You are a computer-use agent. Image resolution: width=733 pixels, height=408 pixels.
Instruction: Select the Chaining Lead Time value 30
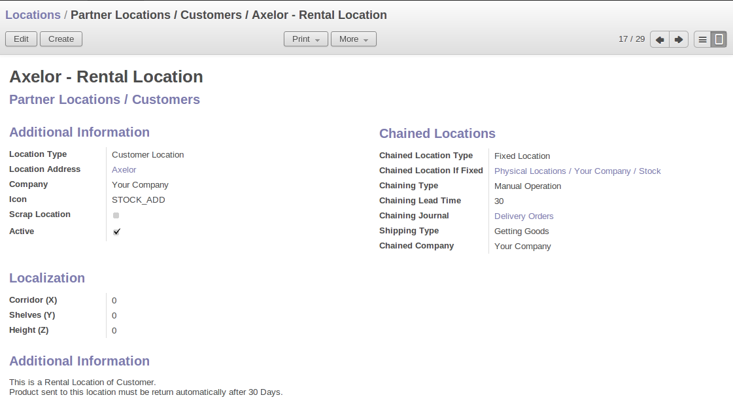coord(499,201)
